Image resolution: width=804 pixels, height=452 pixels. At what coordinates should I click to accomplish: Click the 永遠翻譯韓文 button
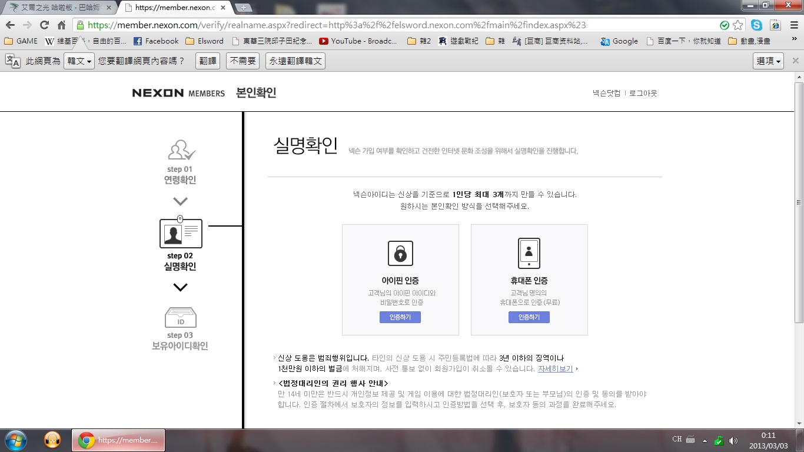pos(295,61)
